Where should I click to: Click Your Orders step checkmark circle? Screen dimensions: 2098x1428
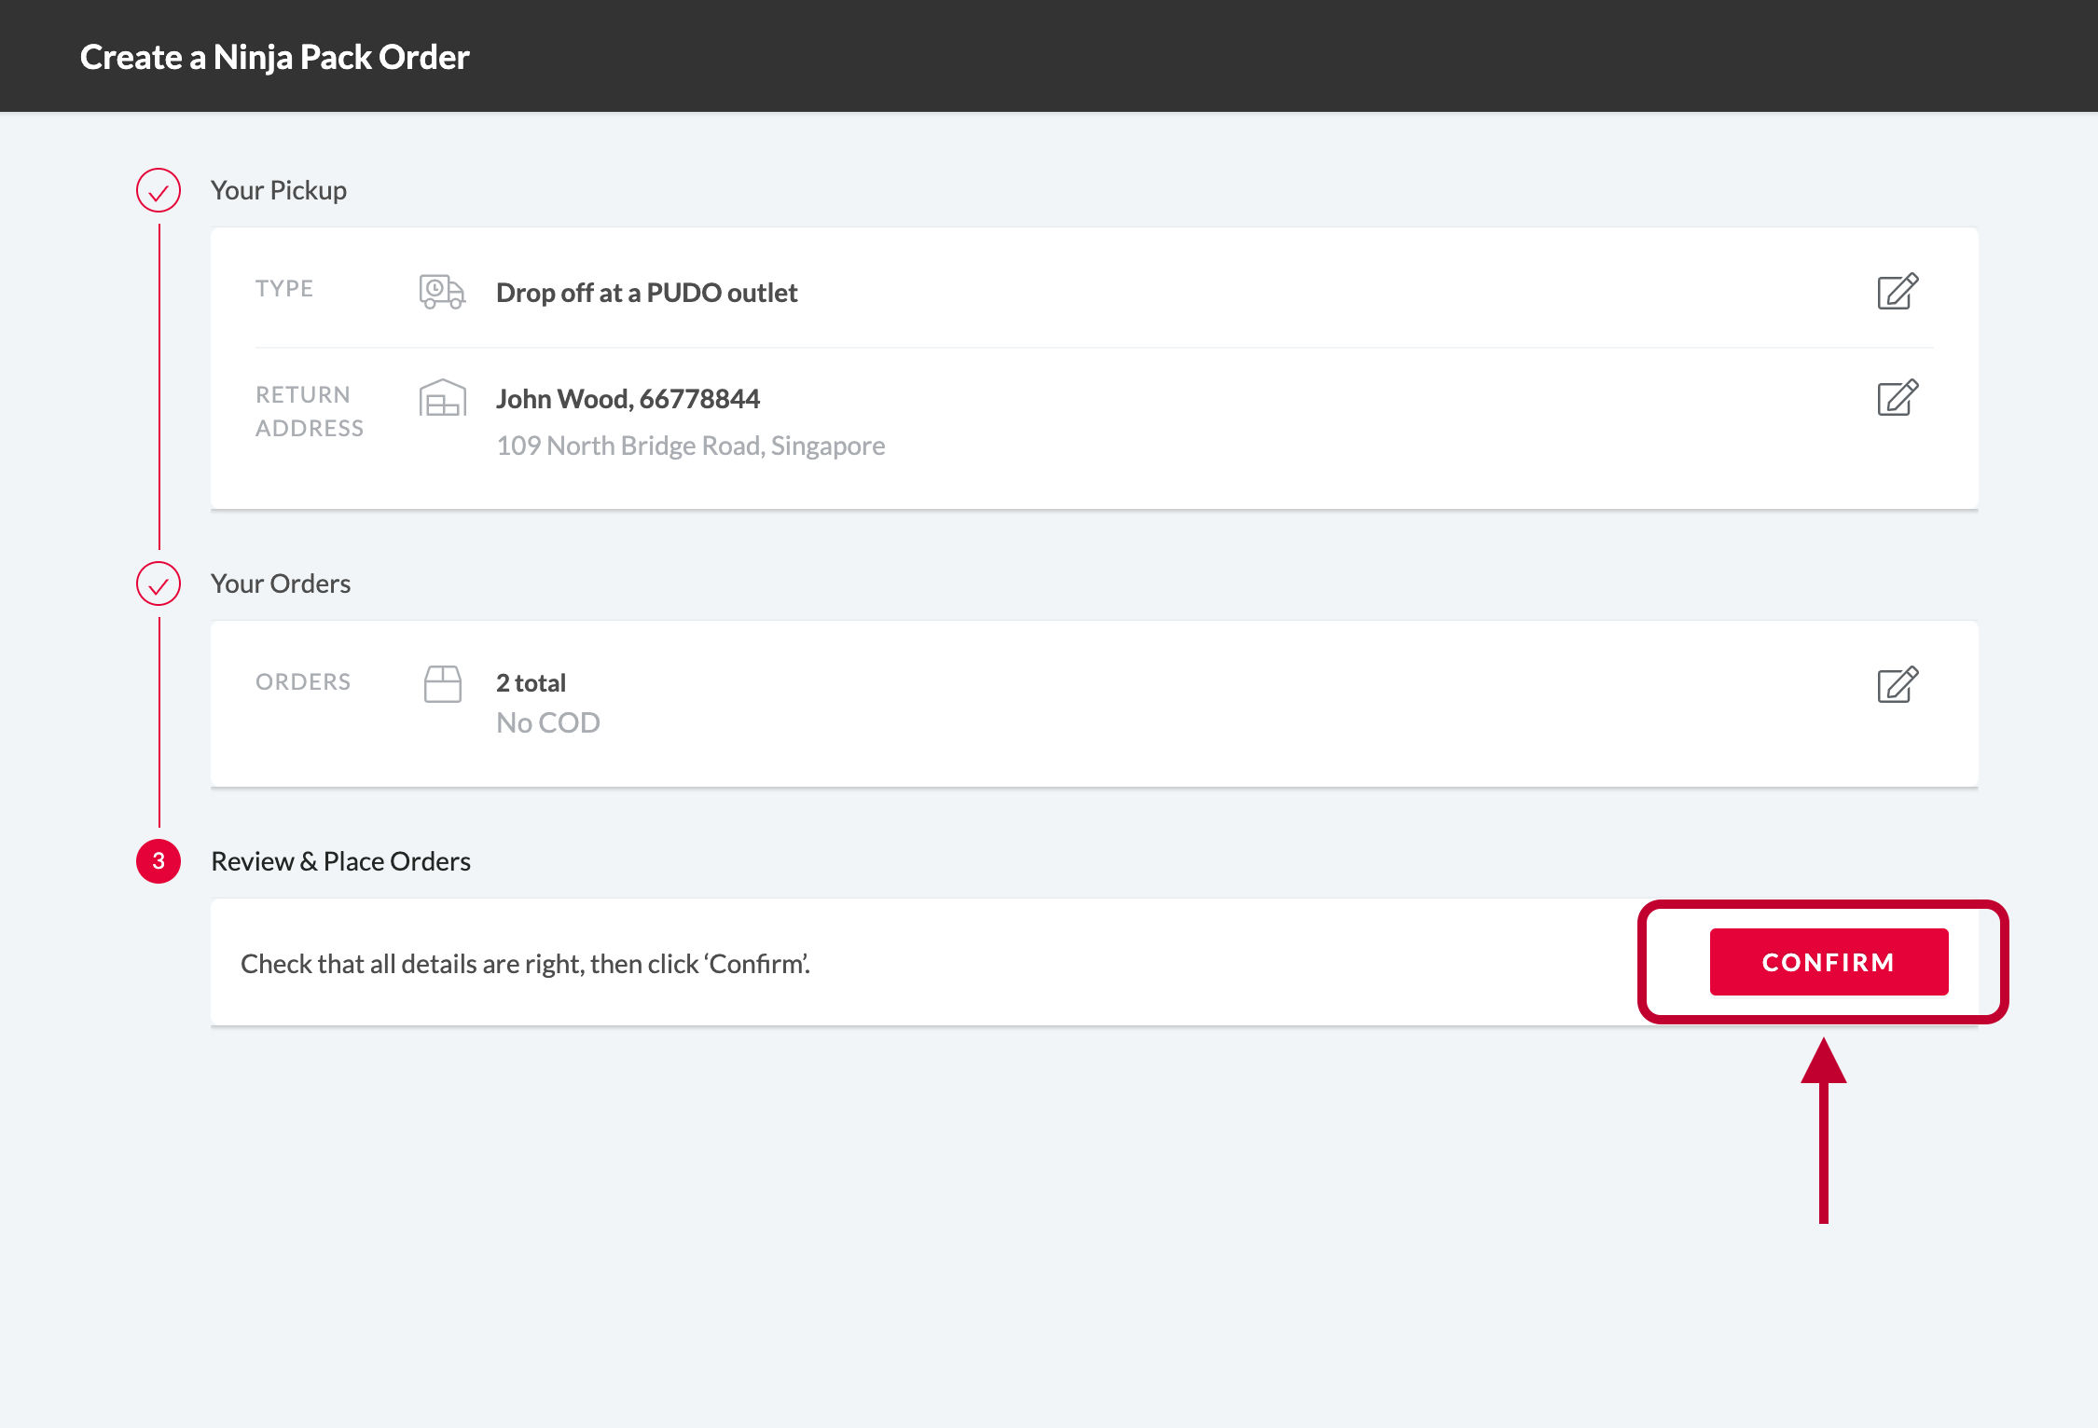point(159,584)
